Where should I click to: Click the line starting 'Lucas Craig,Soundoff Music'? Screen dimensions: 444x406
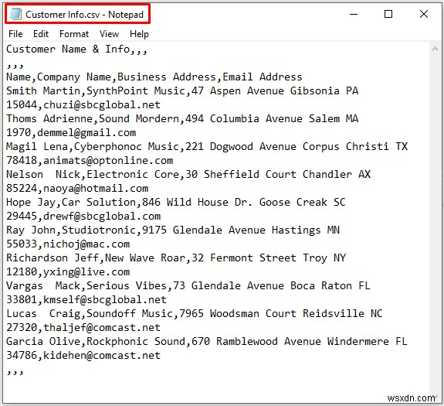click(x=195, y=313)
